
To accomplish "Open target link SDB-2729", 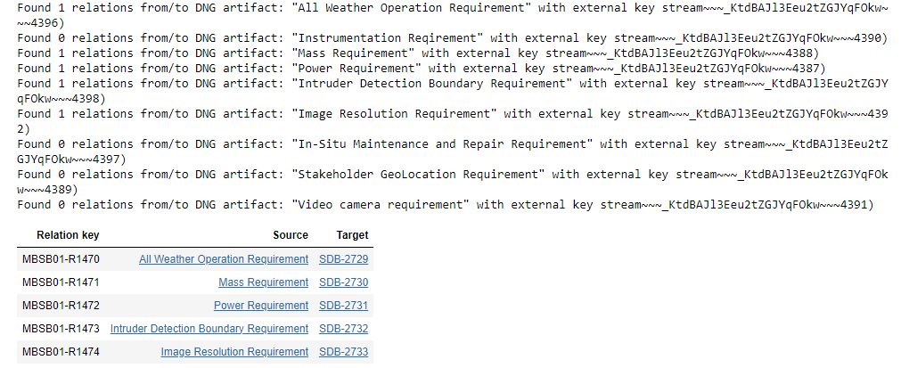I will 343,259.
